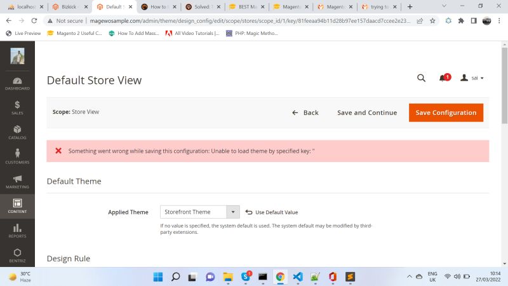Reload the page

34,21
